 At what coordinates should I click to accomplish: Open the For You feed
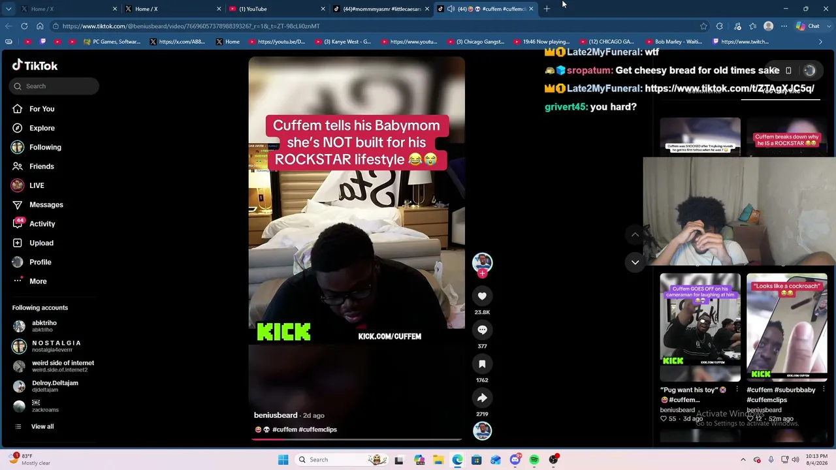(x=42, y=109)
